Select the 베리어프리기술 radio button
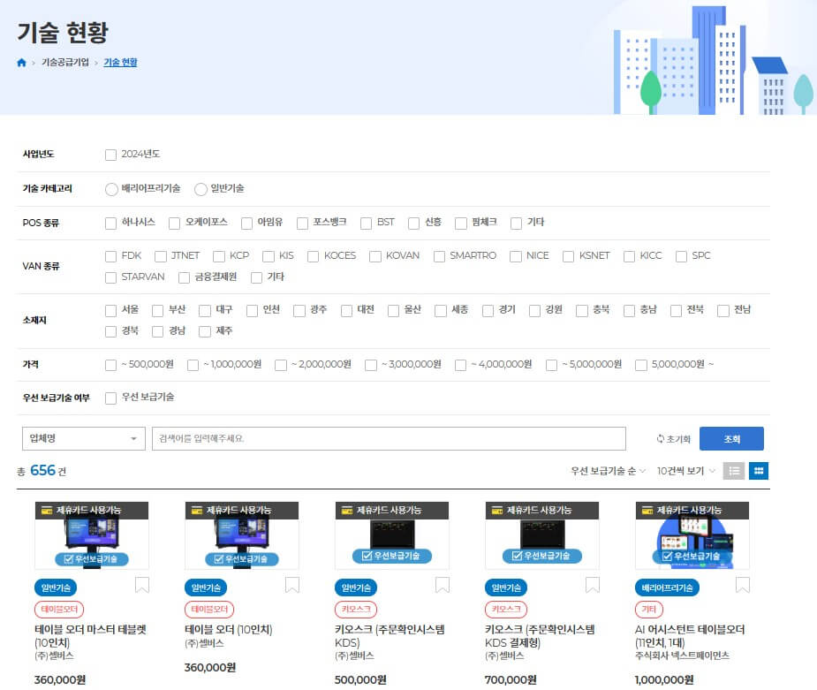Image resolution: width=817 pixels, height=690 pixels. coord(111,188)
